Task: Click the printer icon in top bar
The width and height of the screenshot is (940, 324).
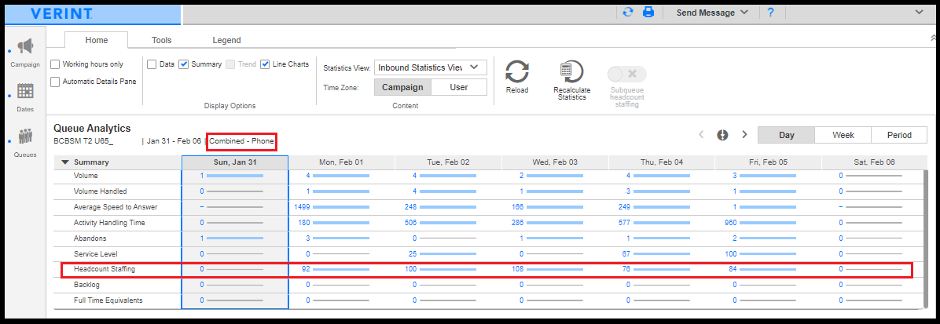Action: [x=648, y=12]
